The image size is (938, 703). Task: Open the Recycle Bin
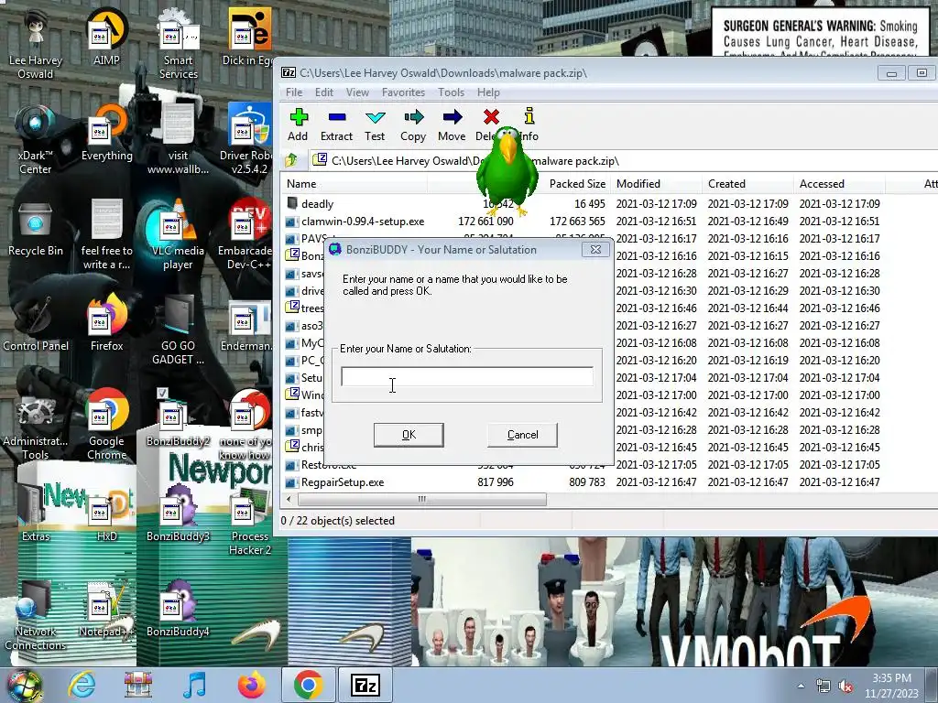coord(36,229)
